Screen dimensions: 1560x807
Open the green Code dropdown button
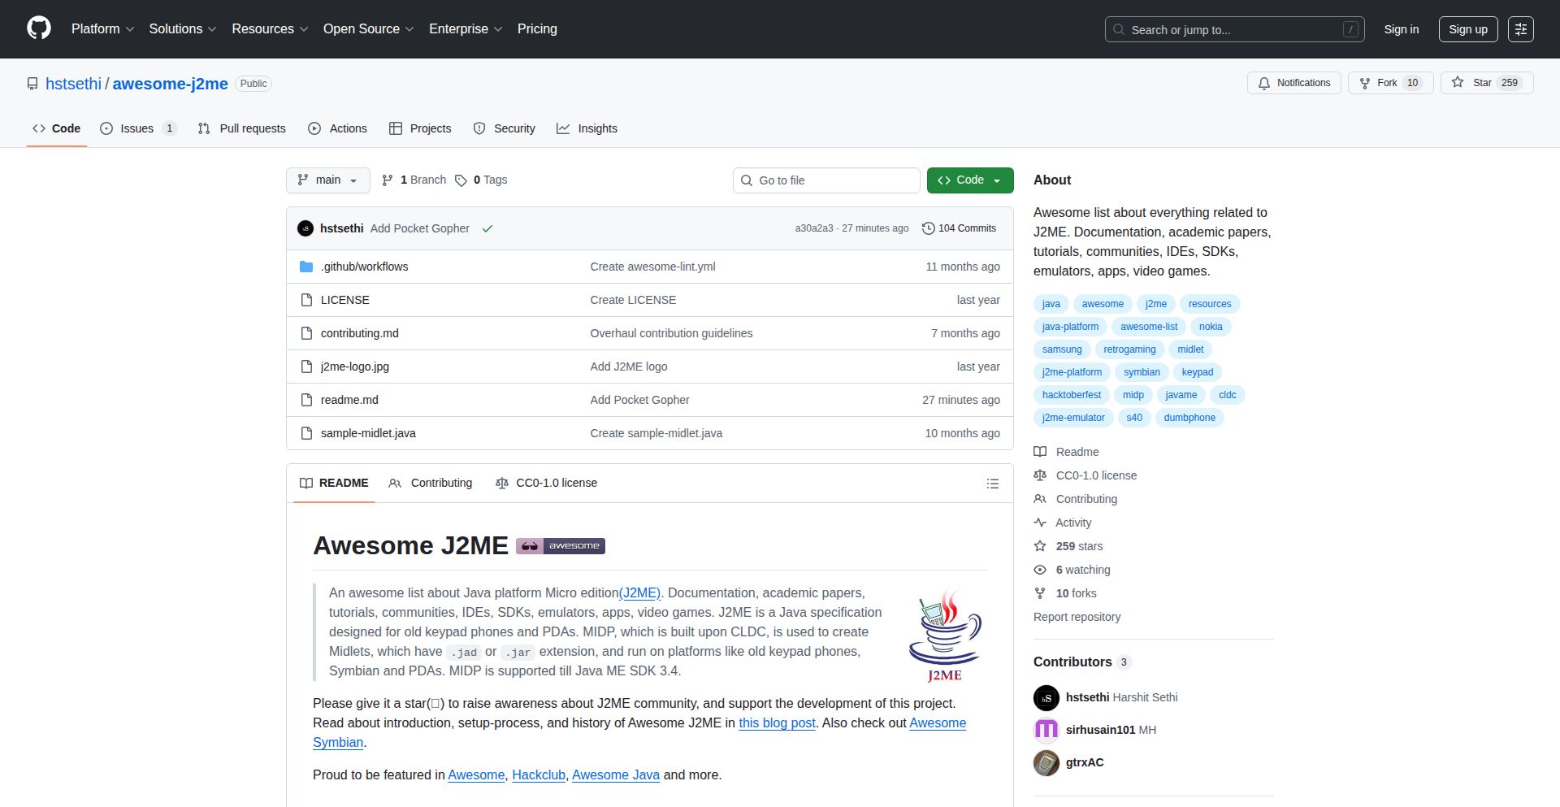tap(970, 180)
